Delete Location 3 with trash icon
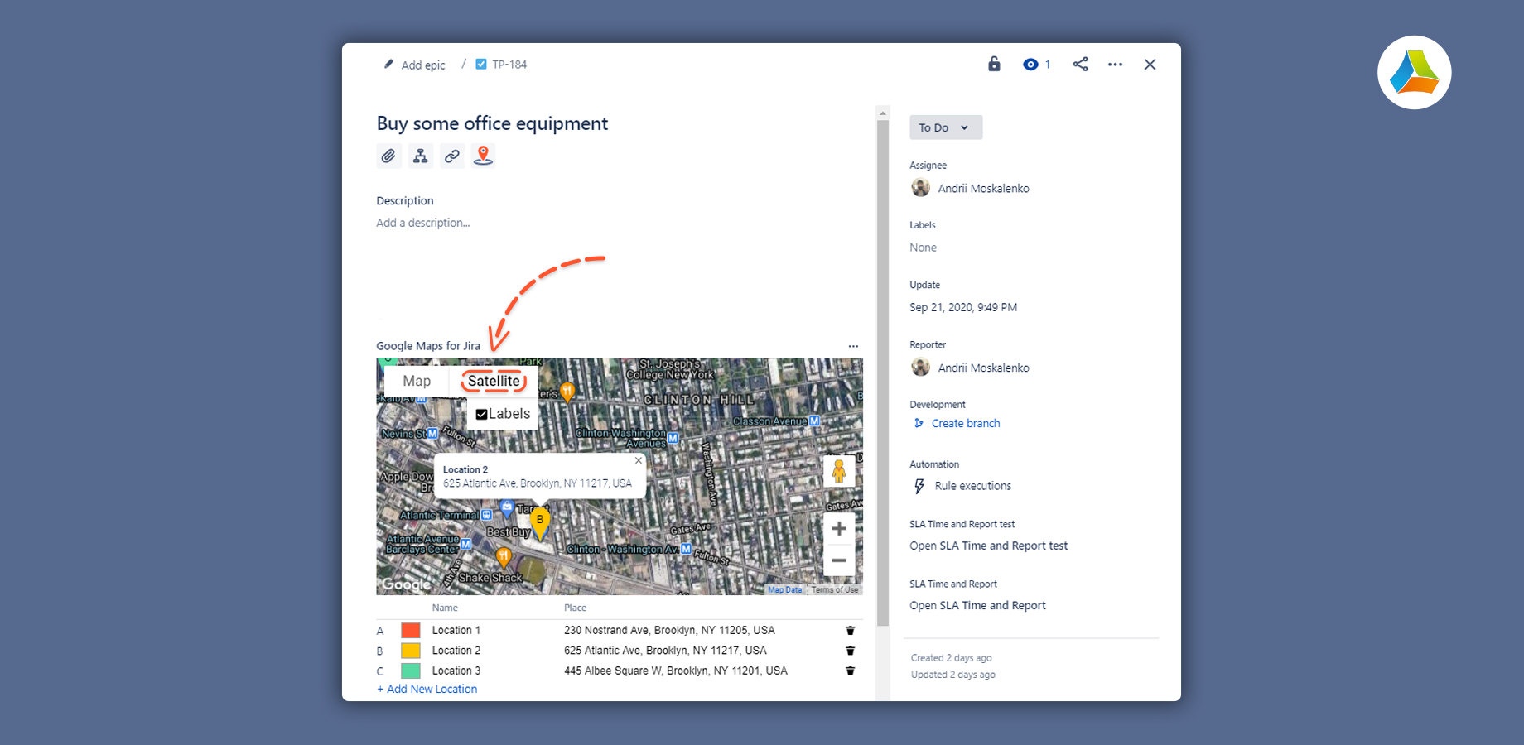The width and height of the screenshot is (1524, 745). (850, 671)
